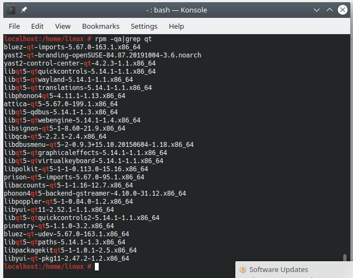Click the cursor at the bottom prompt
This screenshot has height=278, width=353.
97,267
